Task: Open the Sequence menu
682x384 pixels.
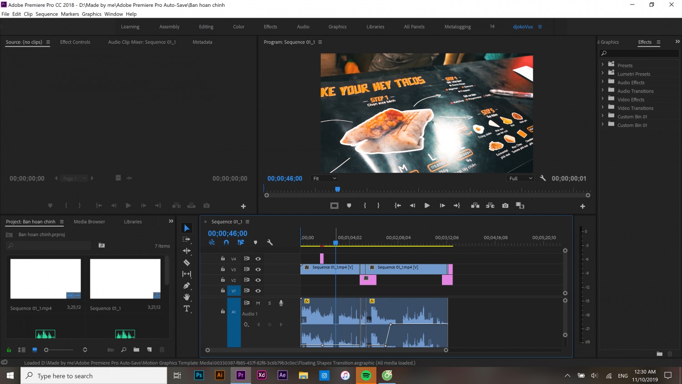Action: tap(47, 14)
